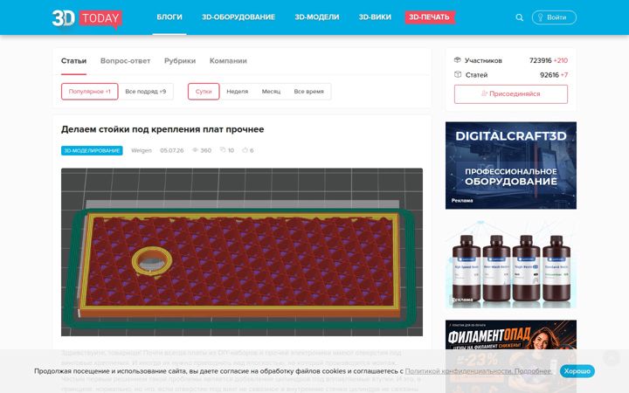The height and width of the screenshot is (393, 629).
Task: Open the ФИЛАМЕНТОПАД advertisement banner
Action: coord(511,356)
